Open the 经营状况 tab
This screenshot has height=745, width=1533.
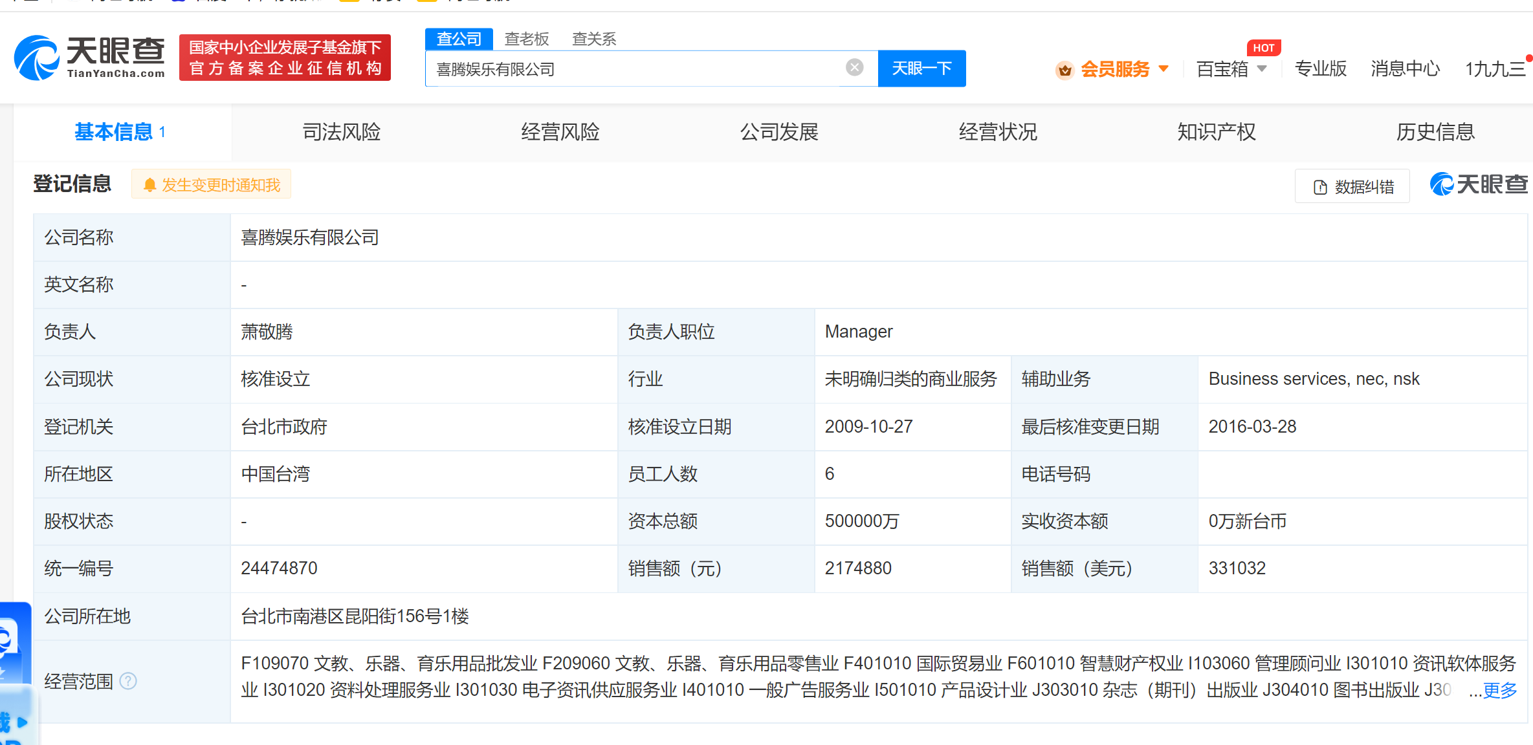(998, 132)
